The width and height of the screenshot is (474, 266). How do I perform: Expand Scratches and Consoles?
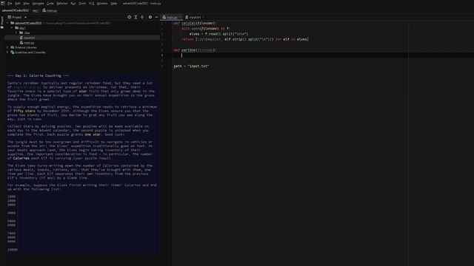click(7, 52)
